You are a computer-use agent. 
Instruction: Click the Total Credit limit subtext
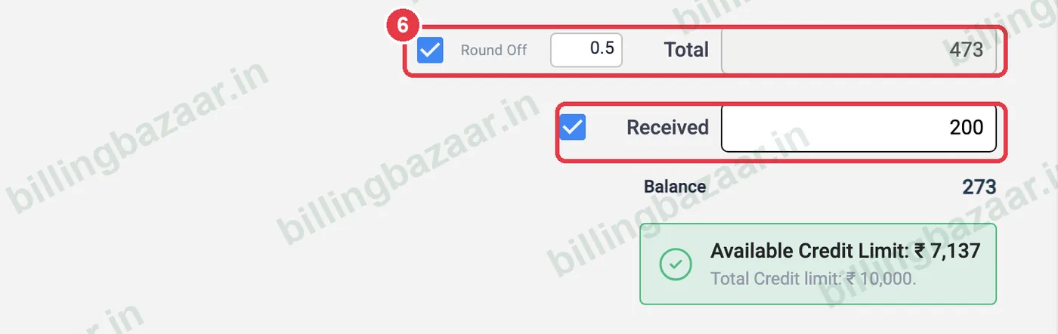click(x=813, y=279)
